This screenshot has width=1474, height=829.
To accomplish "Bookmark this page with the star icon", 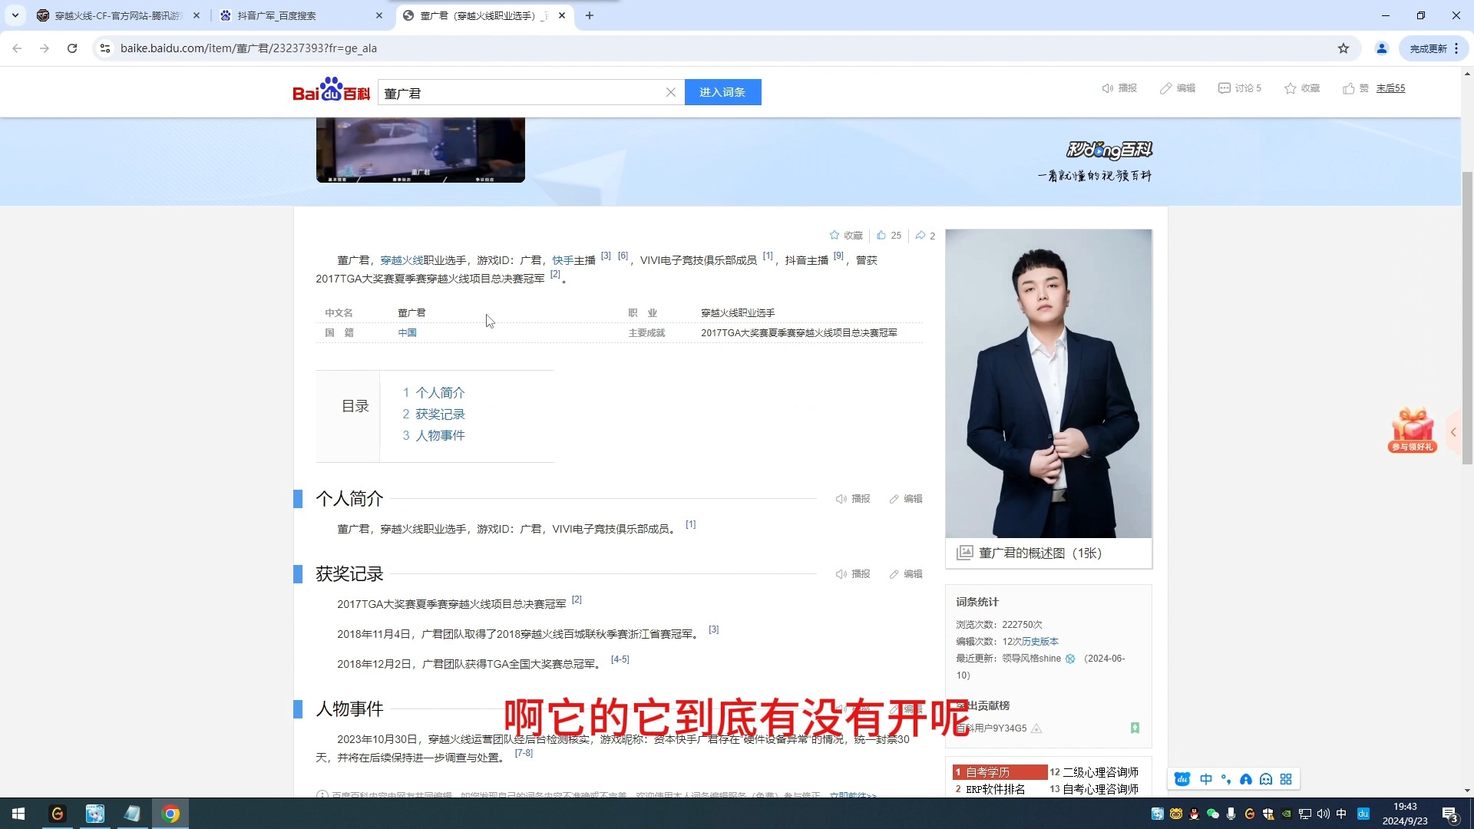I will click(x=1343, y=48).
